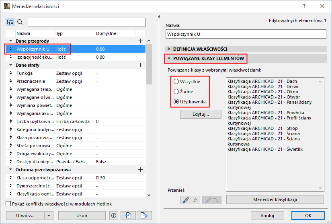Collapse the Dane strefy group
Image resolution: width=332 pixels, height=224 pixels.
[x=10, y=65]
